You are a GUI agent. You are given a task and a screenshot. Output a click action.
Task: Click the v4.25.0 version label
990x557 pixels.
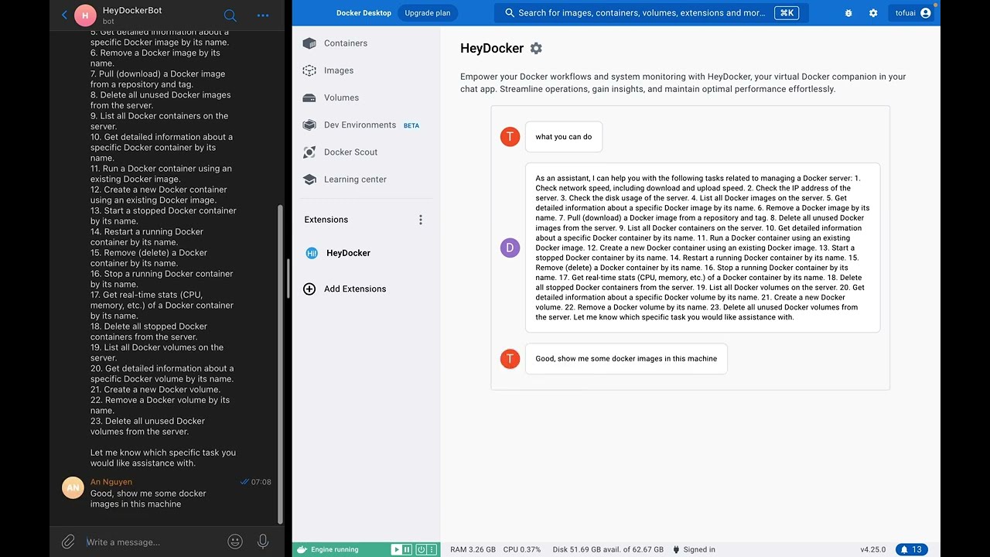pos(872,549)
